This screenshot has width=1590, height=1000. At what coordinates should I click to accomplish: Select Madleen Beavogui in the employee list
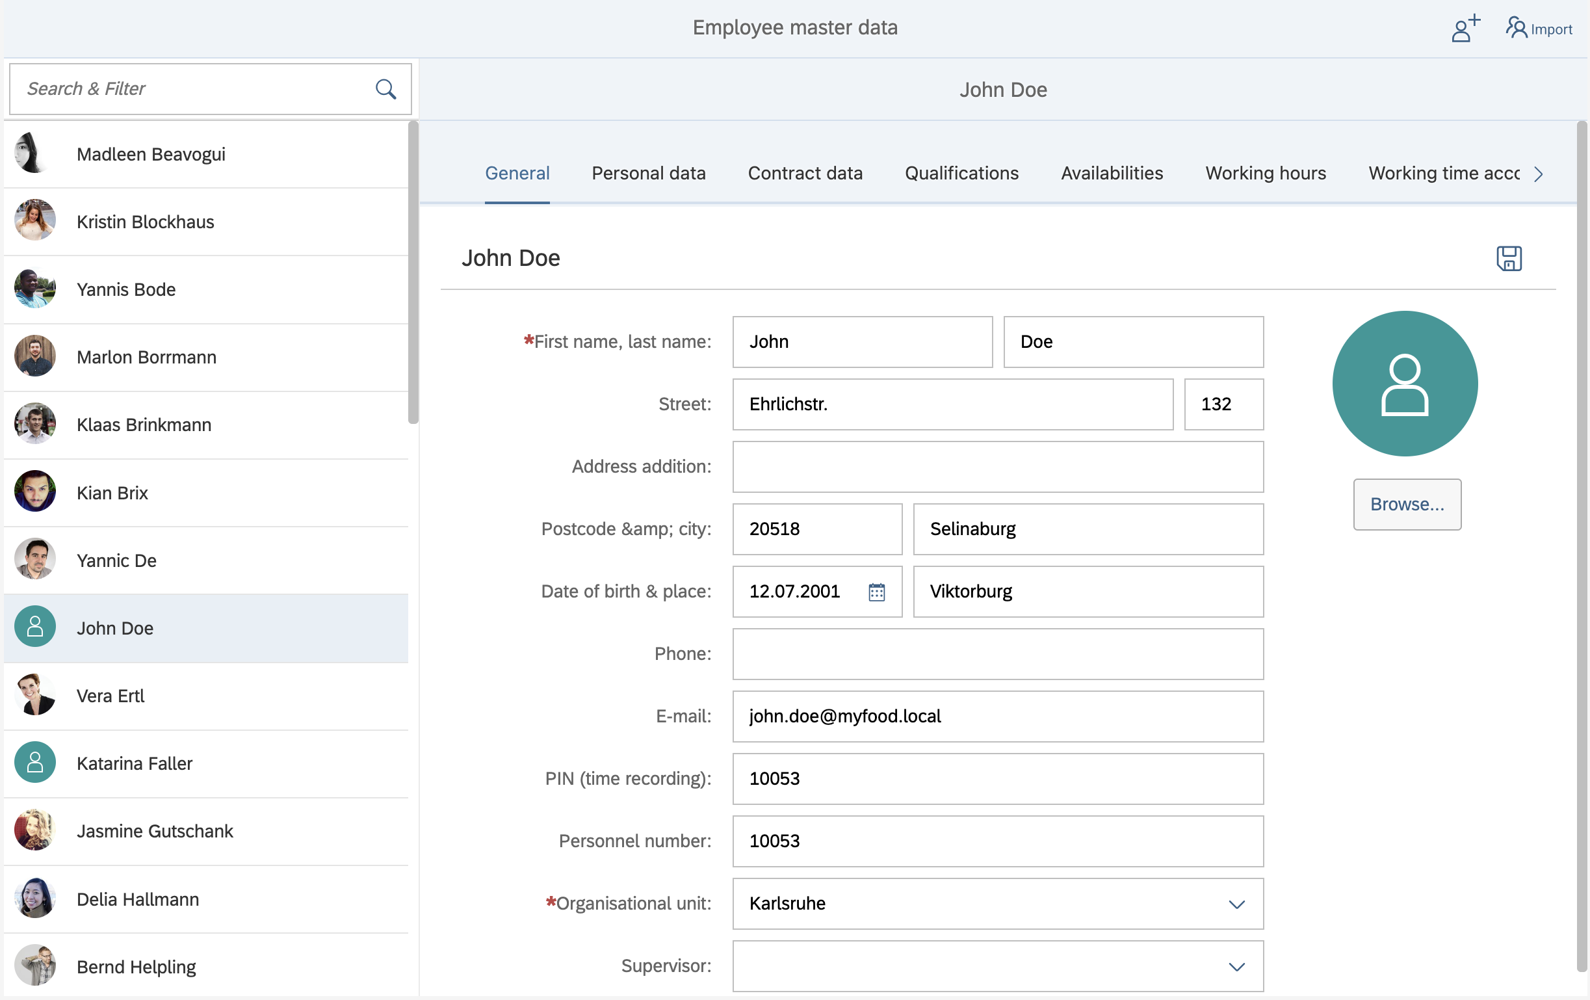(x=151, y=154)
